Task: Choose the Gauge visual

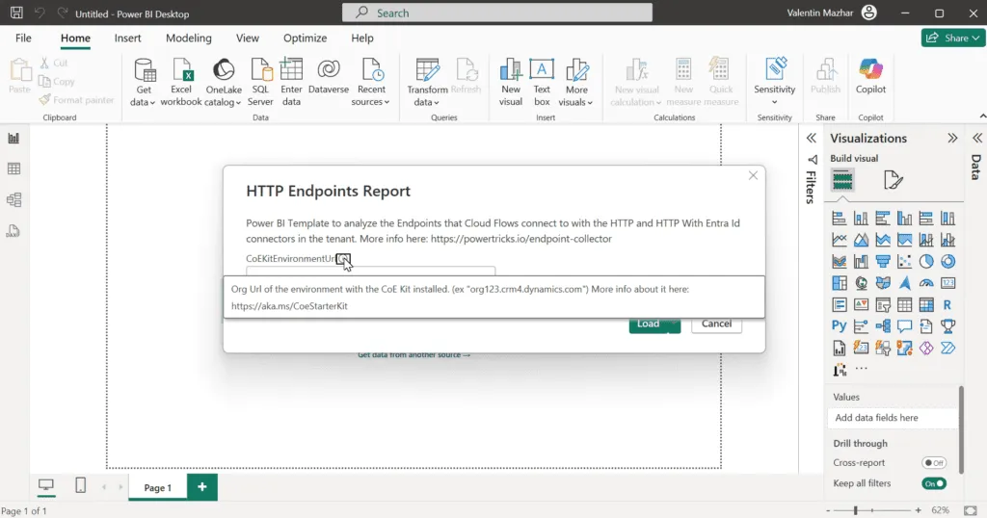Action: click(x=926, y=283)
